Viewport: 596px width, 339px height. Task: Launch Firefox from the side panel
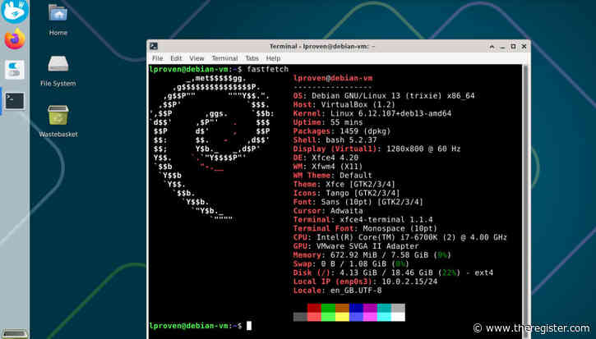pos(15,39)
